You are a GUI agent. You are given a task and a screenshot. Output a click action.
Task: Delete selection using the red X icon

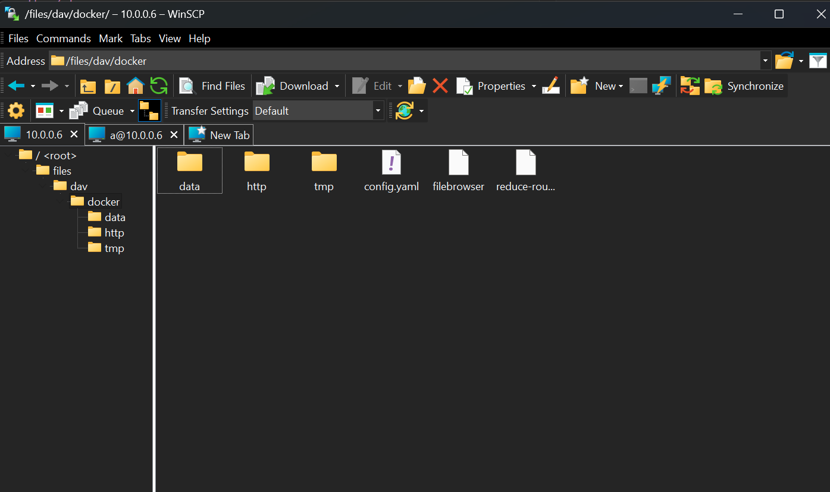tap(440, 86)
